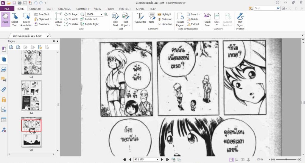Expand the Edit Object dropdown
This screenshot has width=305, height=163.
[130, 25]
